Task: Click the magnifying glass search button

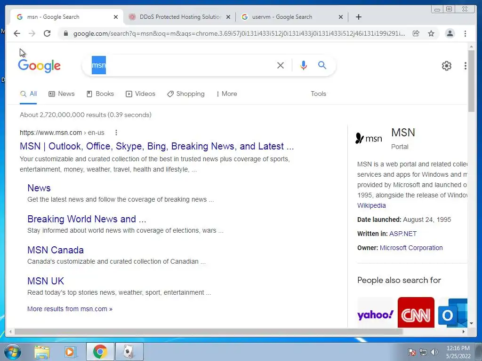Action: coord(322,65)
